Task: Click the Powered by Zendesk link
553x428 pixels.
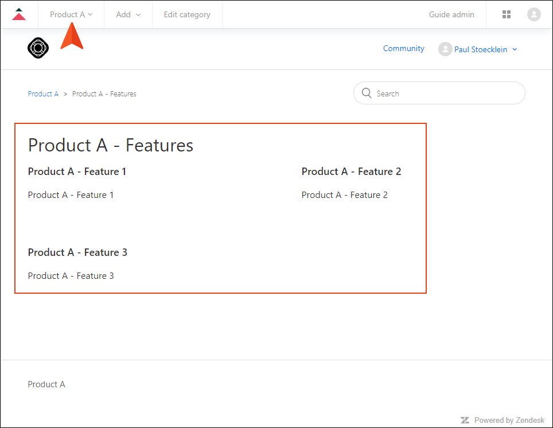Action: coord(503,420)
